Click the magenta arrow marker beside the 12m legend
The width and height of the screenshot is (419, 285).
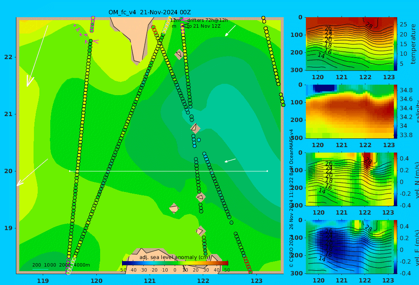(x=184, y=19)
